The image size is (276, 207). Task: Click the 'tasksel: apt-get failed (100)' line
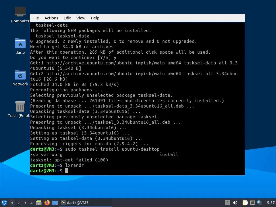coord(69,160)
